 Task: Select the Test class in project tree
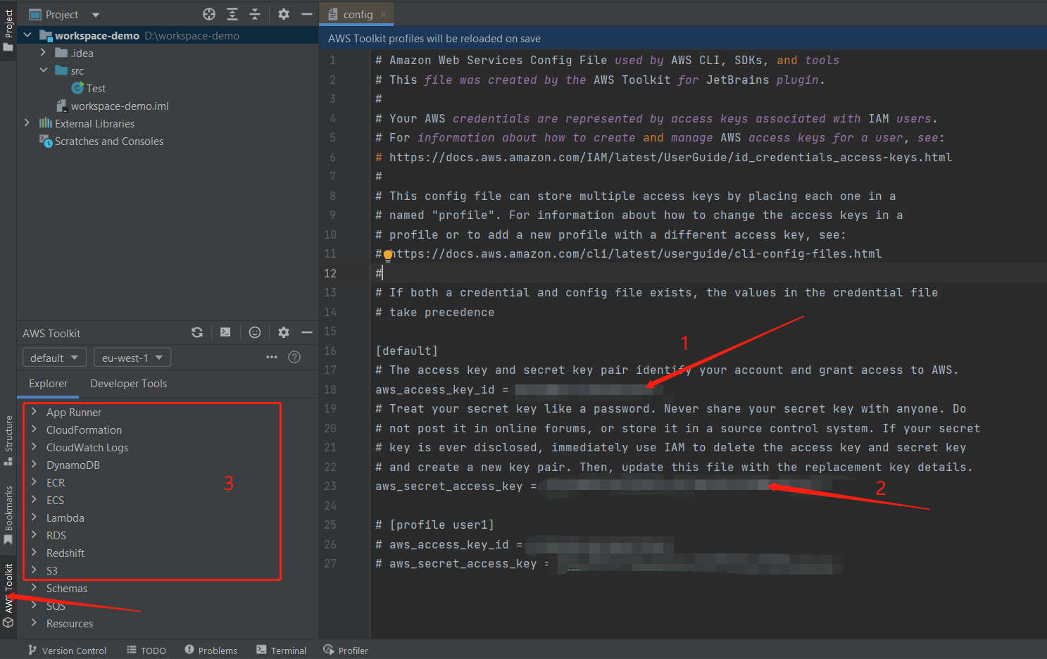point(96,89)
